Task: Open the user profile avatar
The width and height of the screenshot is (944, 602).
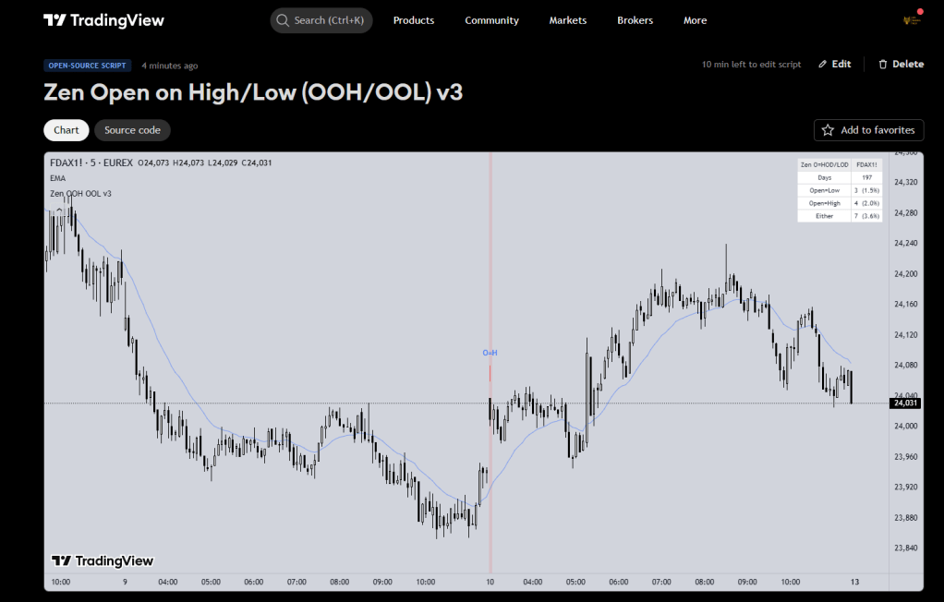Action: (x=913, y=20)
